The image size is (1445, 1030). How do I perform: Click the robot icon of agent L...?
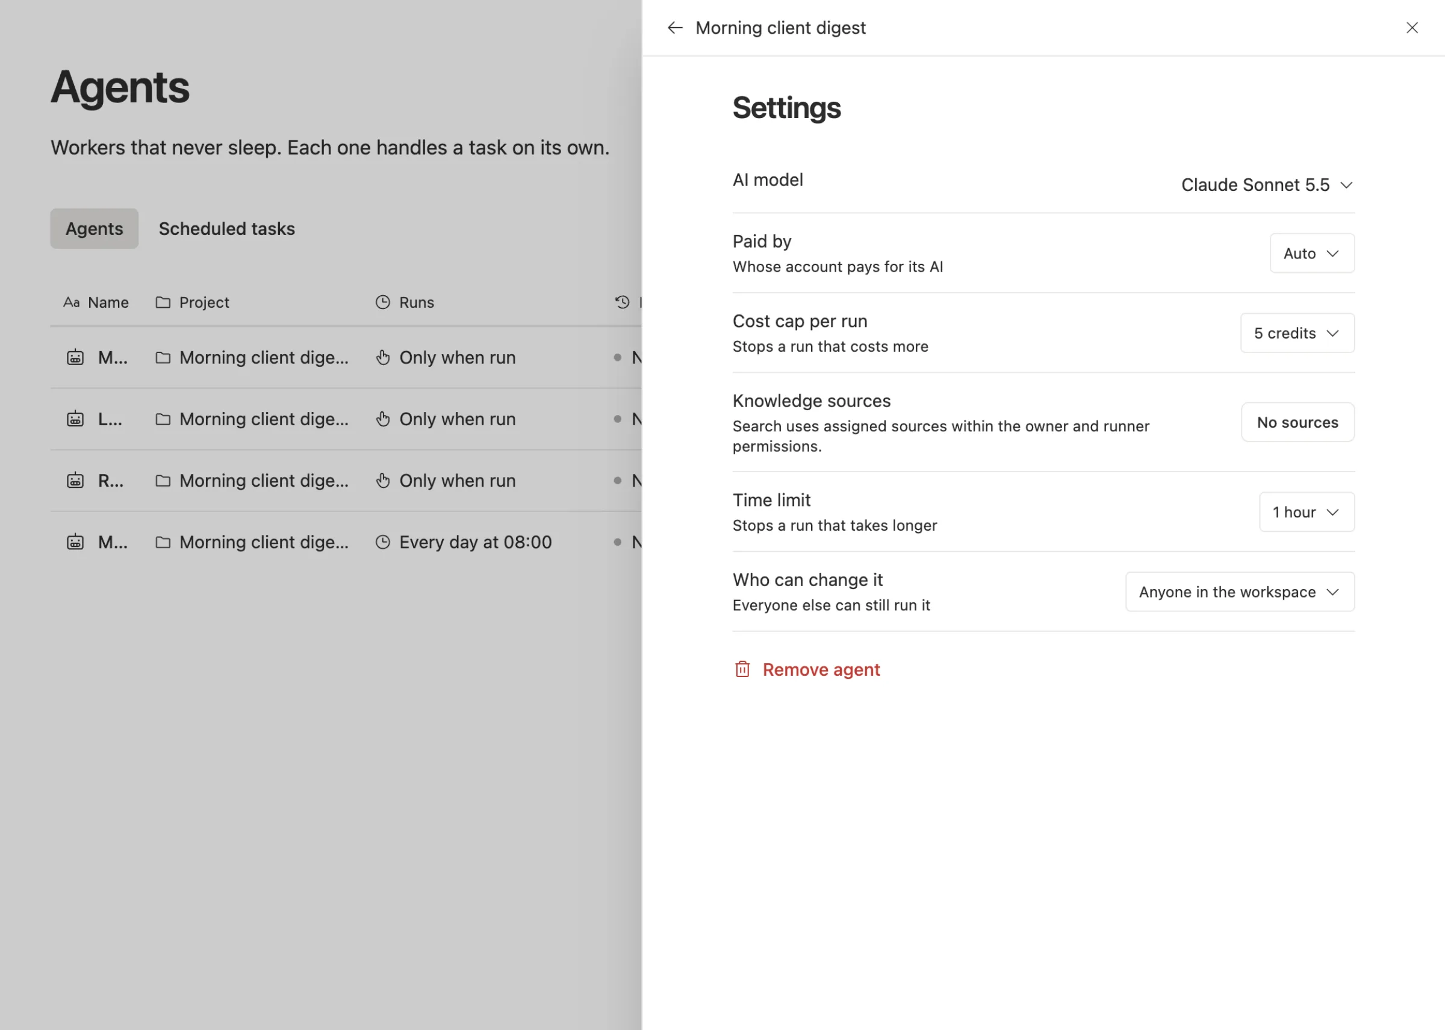(x=75, y=419)
